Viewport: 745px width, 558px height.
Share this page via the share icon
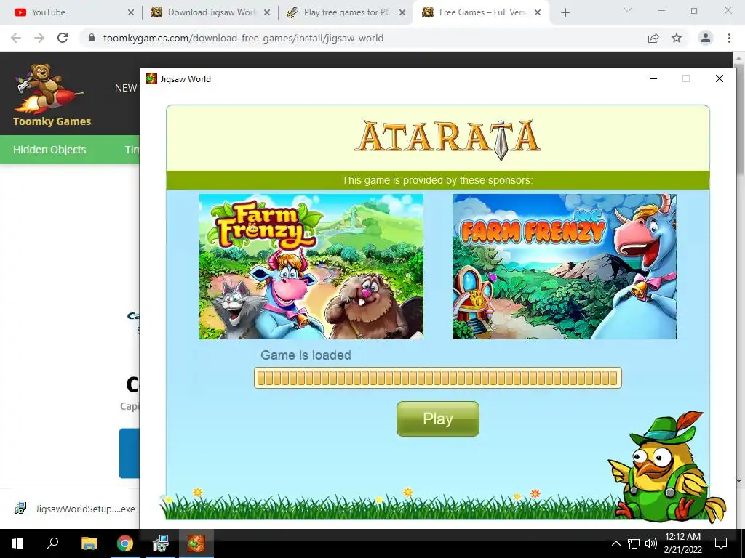[x=653, y=38]
